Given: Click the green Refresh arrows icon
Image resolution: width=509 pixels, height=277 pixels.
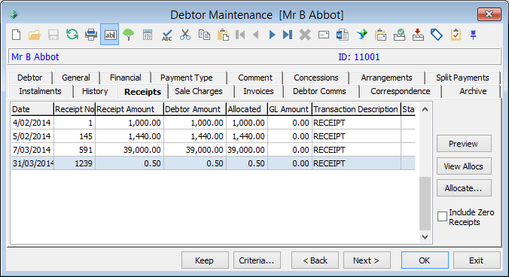Looking at the screenshot, I should pyautogui.click(x=72, y=35).
